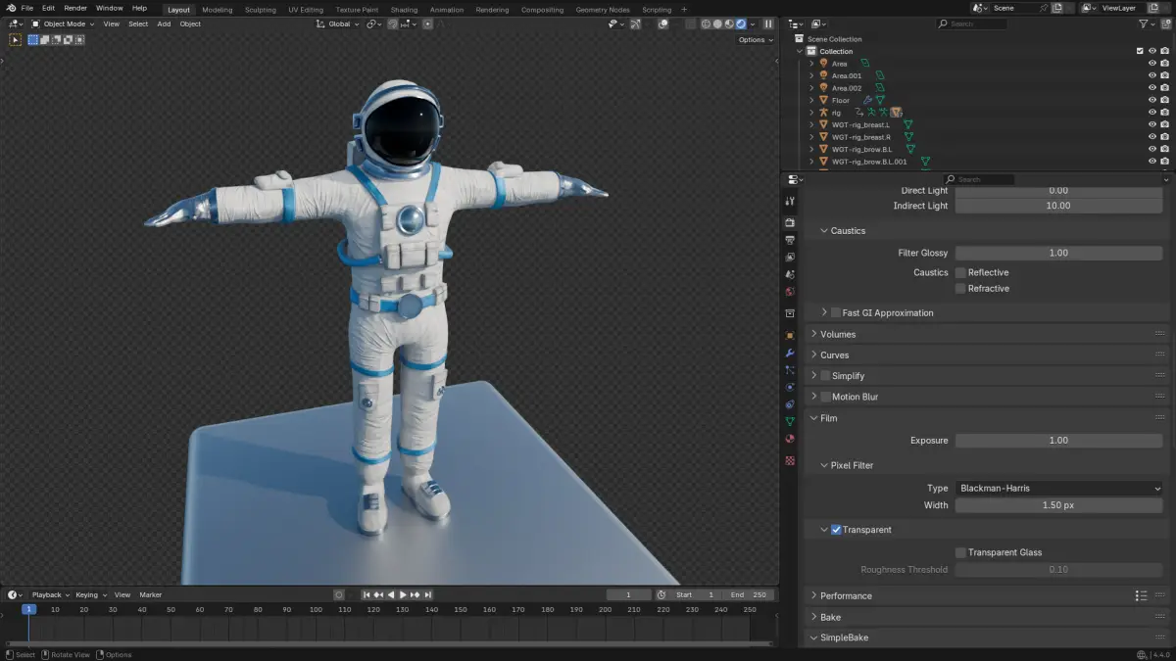Switch to the World properties tab

tap(790, 292)
